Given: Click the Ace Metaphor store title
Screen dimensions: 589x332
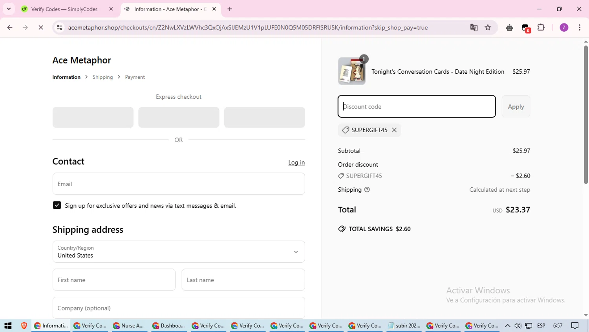Looking at the screenshot, I should point(82,60).
